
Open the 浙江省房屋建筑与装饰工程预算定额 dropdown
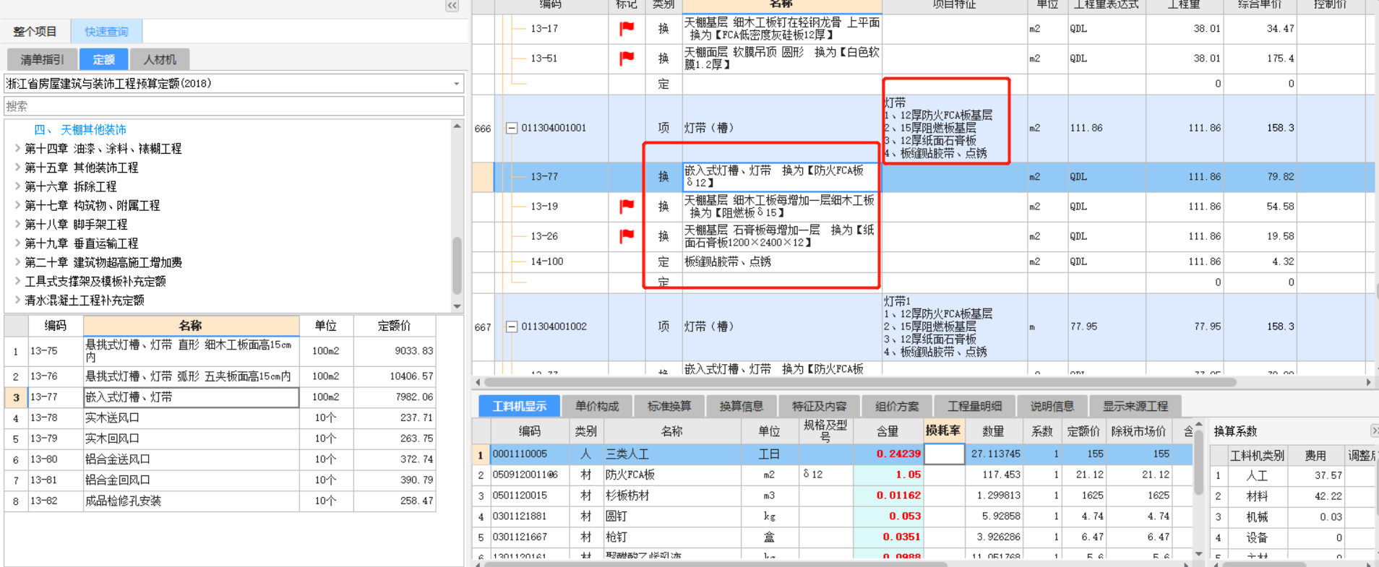456,84
